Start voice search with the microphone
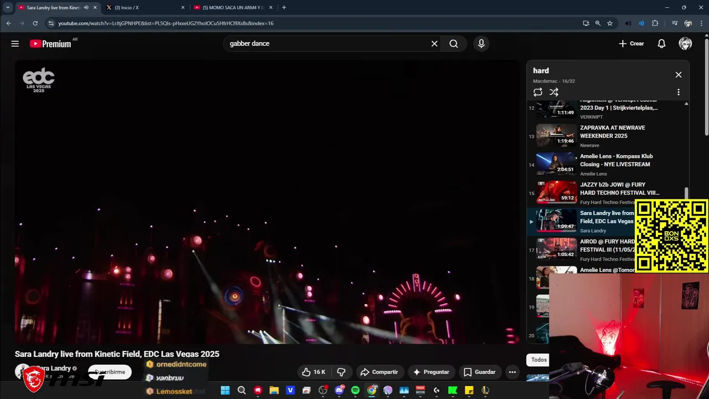Screen dimensions: 709x399 (481, 44)
